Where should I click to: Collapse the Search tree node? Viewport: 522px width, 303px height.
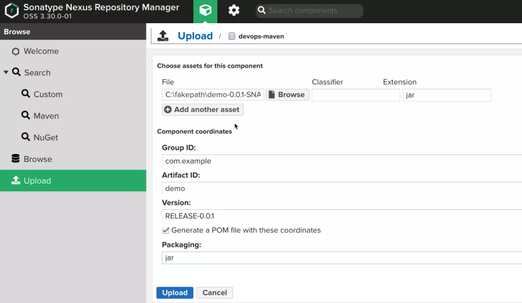6,72
